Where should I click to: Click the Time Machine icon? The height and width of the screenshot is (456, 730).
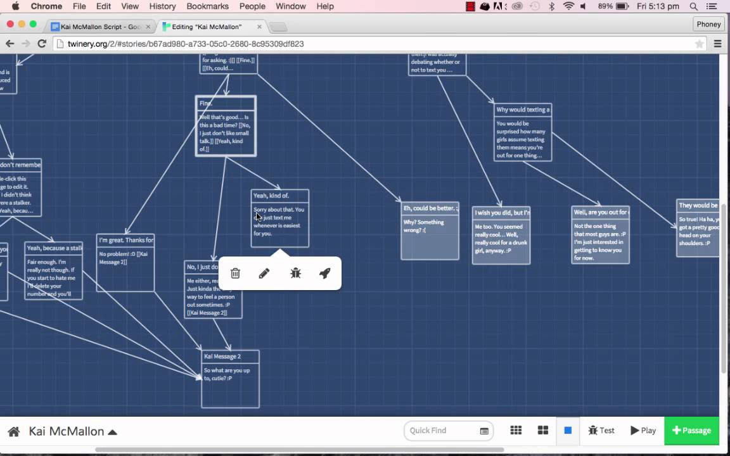534,6
